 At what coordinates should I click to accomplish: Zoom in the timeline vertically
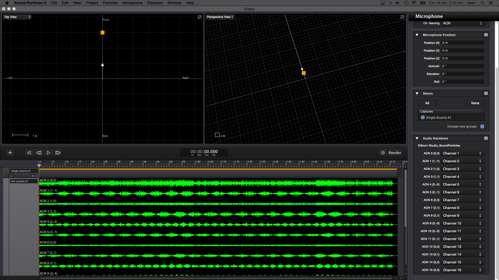tap(406, 274)
